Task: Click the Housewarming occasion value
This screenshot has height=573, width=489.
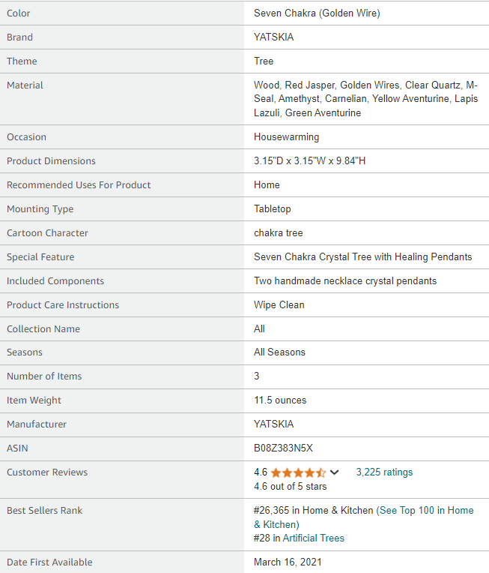Action: (x=287, y=137)
